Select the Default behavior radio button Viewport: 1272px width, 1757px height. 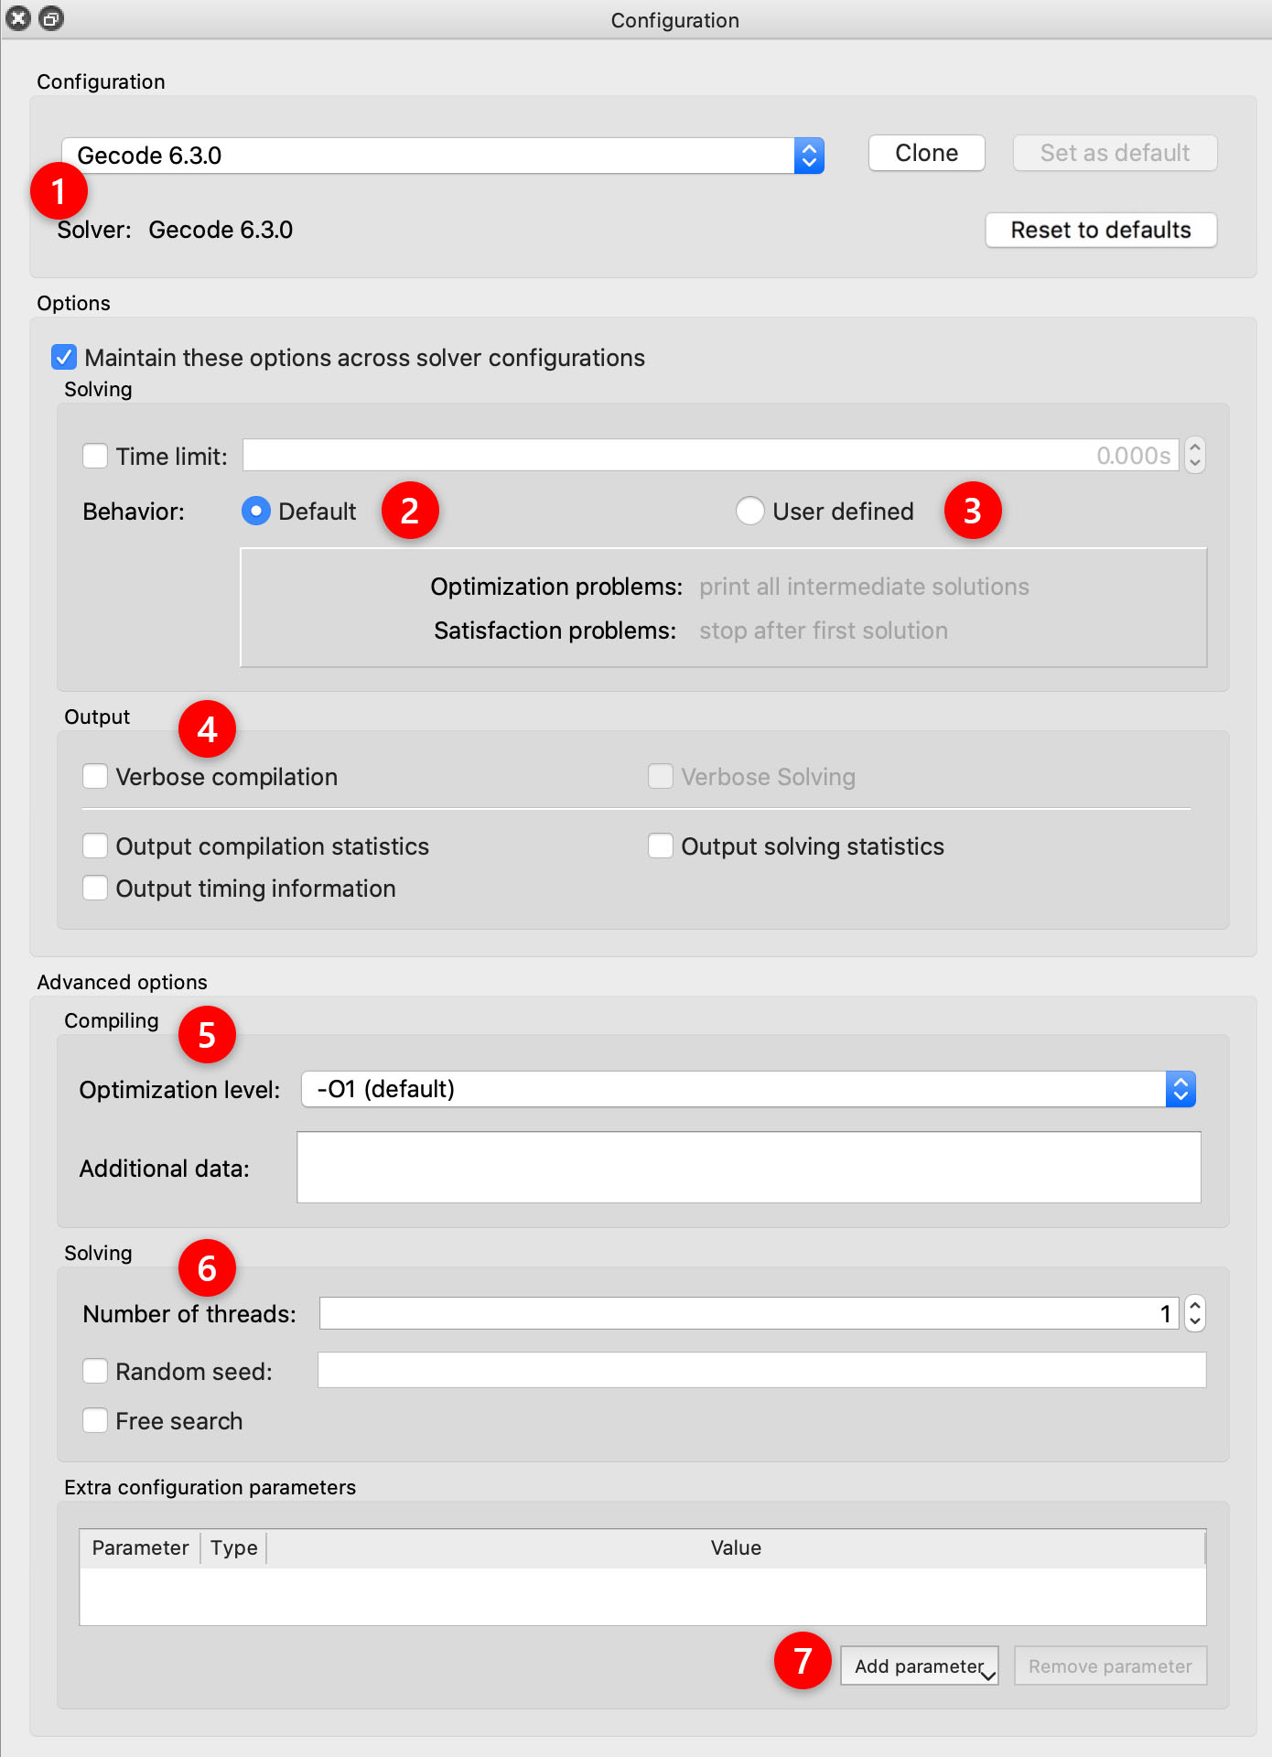tap(256, 511)
